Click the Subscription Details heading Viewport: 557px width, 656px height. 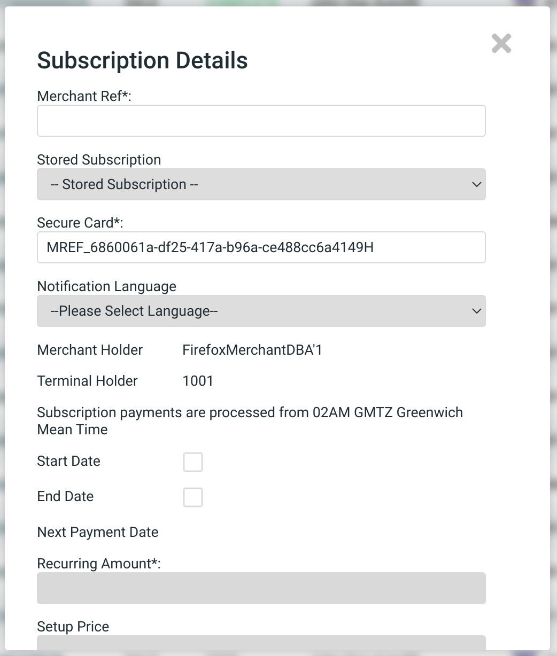(142, 60)
